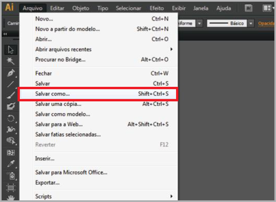Image resolution: width=276 pixels, height=202 pixels.
Task: Open the Selecionar menu
Action: 128,8
